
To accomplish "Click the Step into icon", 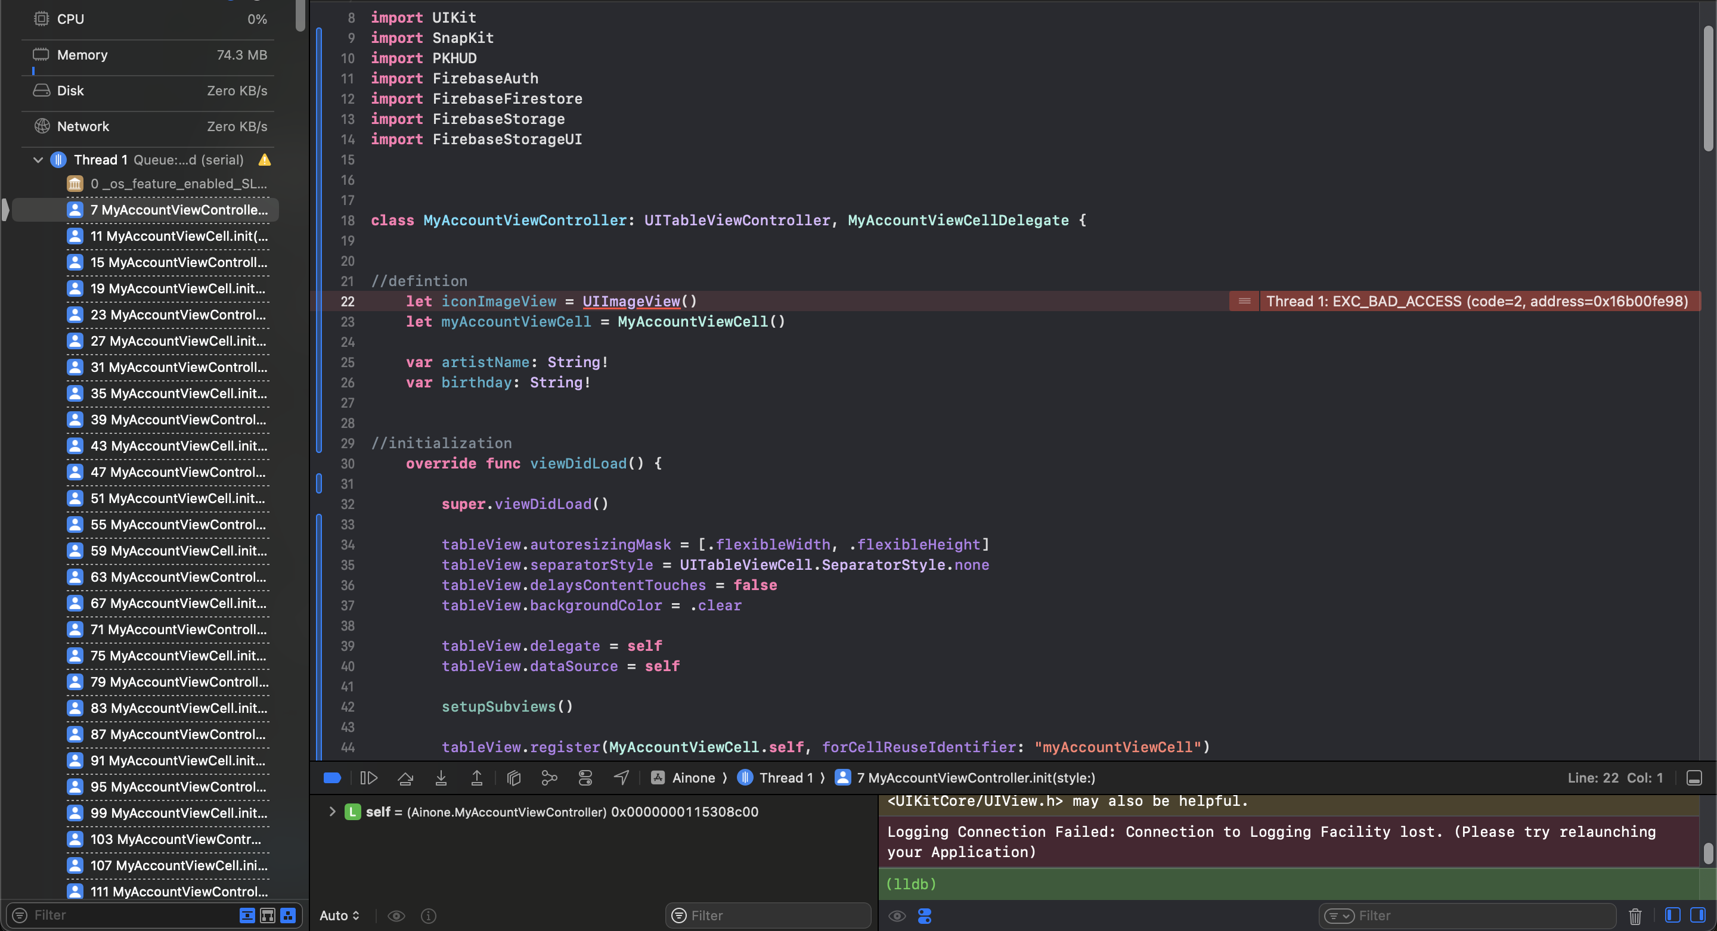I will click(x=441, y=778).
